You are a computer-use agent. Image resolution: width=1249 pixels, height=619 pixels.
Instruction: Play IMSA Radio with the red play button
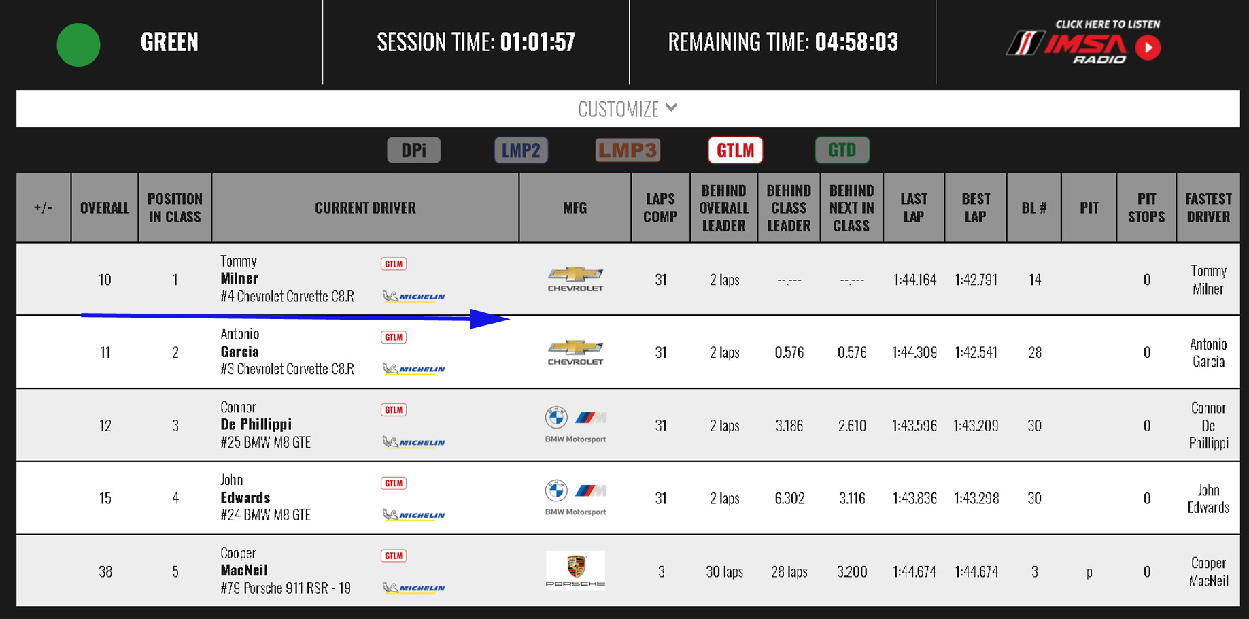pyautogui.click(x=1148, y=48)
